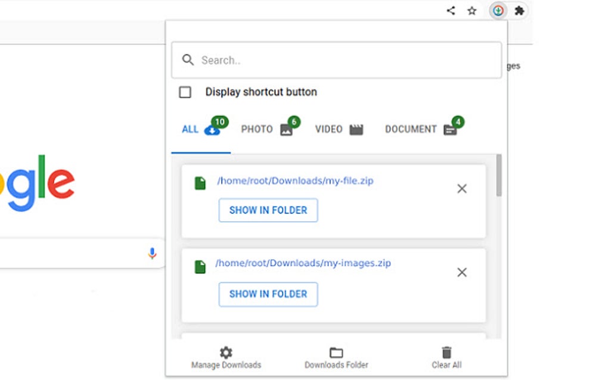Open the Downloads Folder icon
608x380 pixels.
coord(336,353)
